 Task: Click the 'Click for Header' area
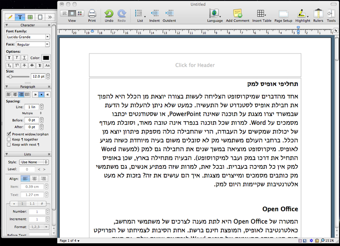click(x=195, y=65)
